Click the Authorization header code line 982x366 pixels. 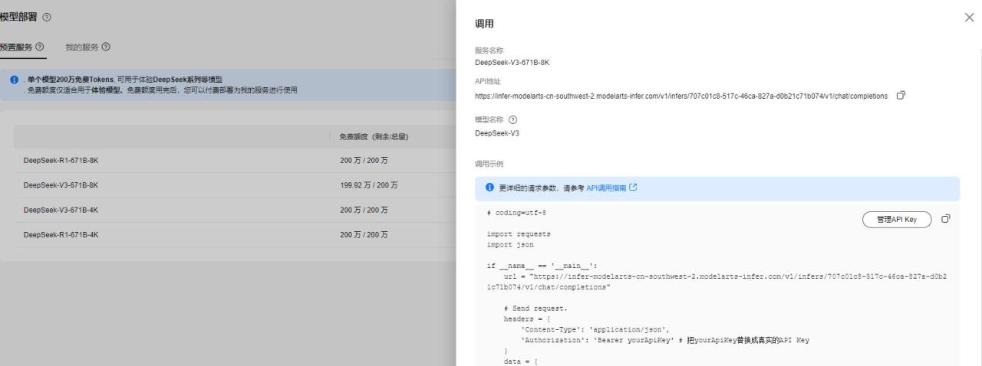pyautogui.click(x=664, y=340)
